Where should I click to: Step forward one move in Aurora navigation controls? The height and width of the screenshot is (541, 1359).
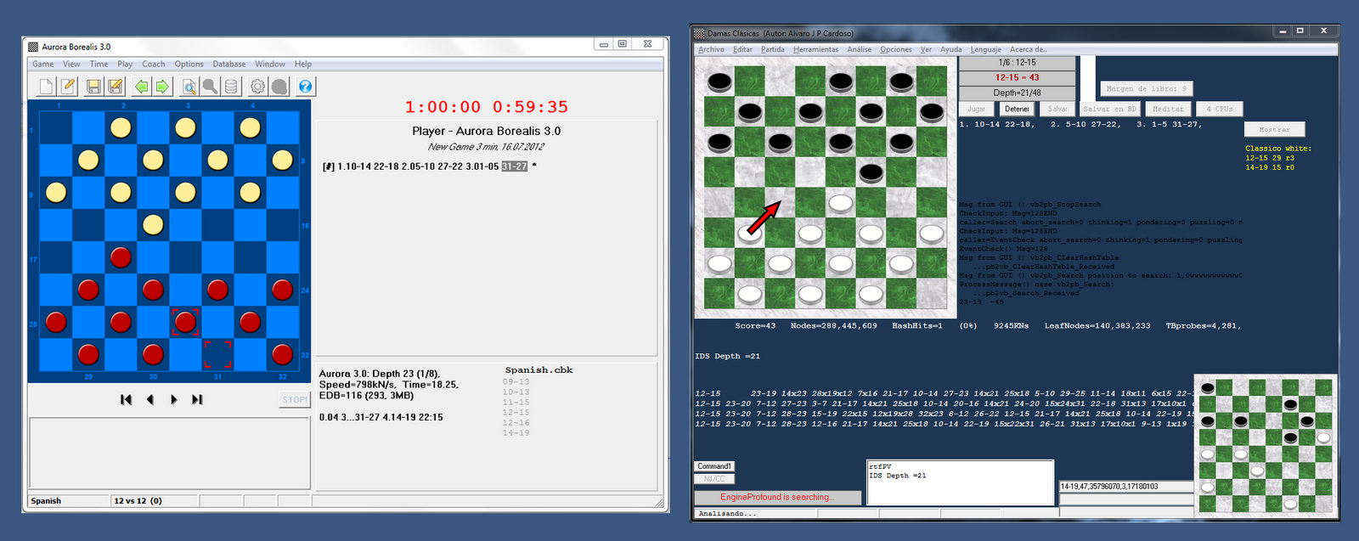click(173, 399)
